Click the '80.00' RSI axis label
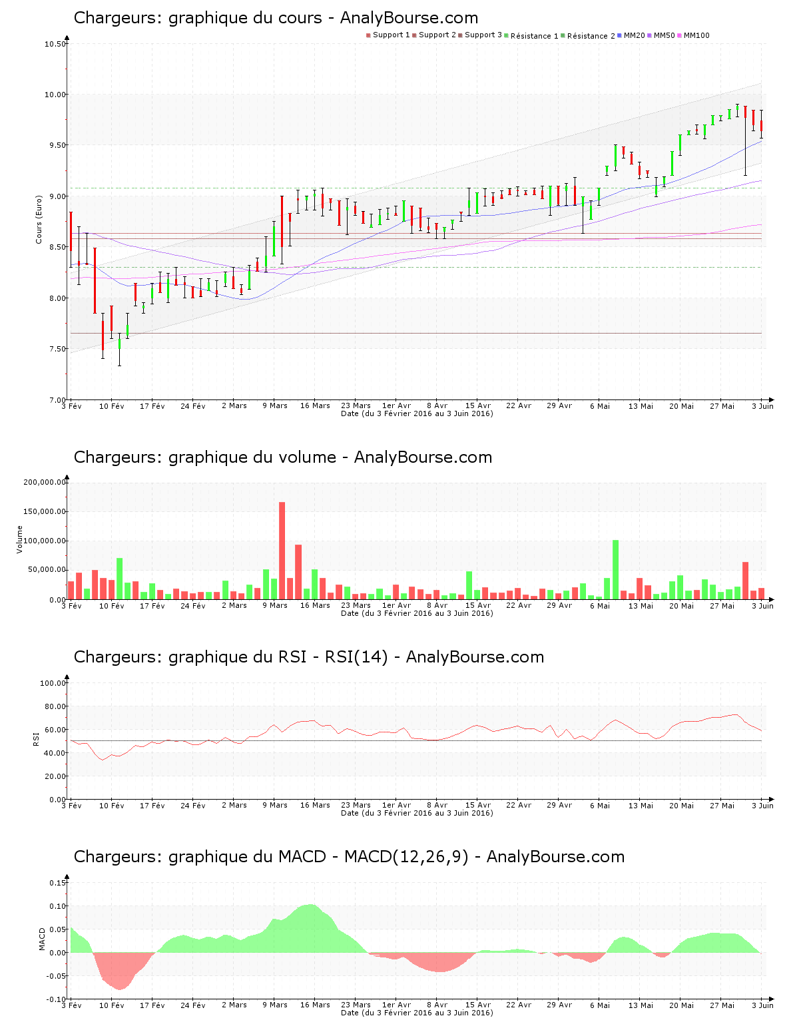 [x=56, y=706]
